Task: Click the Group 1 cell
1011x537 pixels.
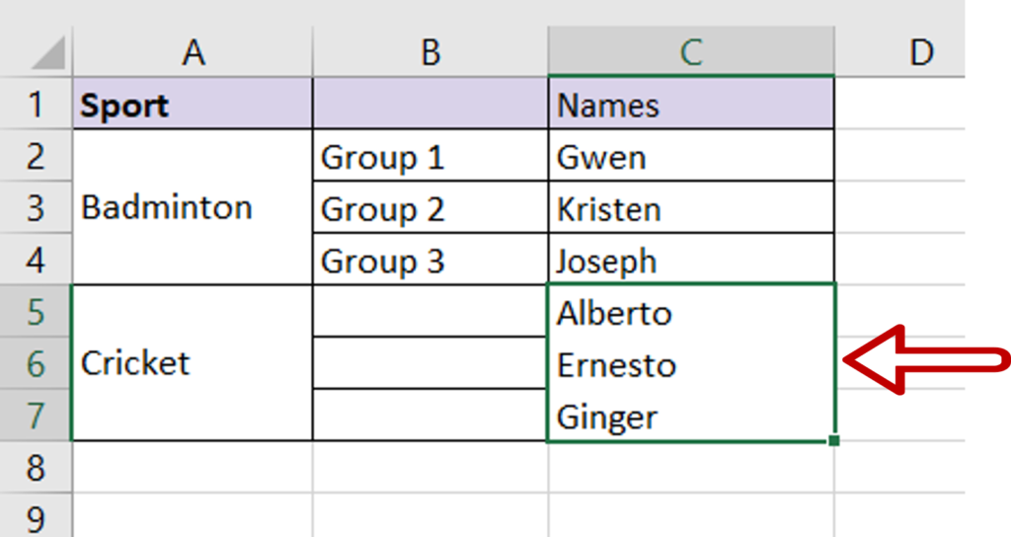Action: click(x=430, y=156)
